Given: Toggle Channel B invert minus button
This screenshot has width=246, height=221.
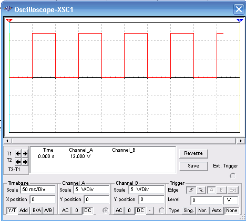Looking at the screenshot, I should (150, 211).
